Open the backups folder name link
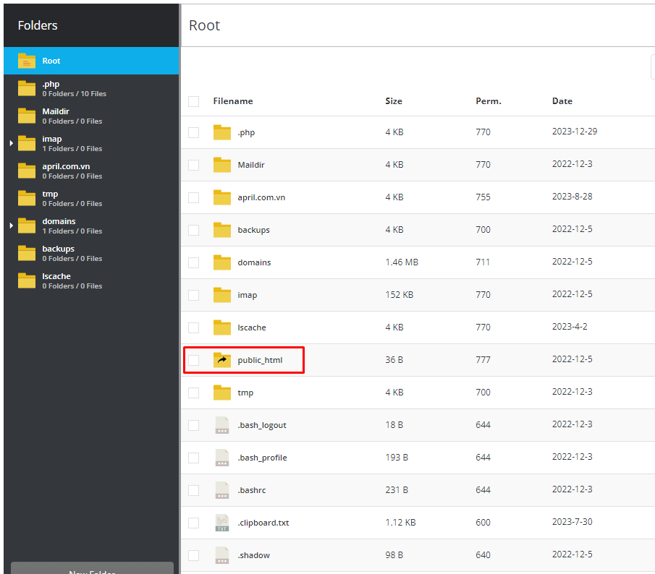The image size is (655, 574). coord(253,230)
